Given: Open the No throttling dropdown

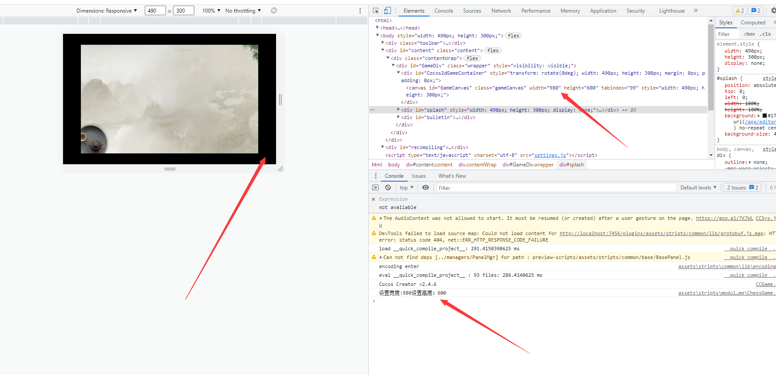Looking at the screenshot, I should (243, 10).
